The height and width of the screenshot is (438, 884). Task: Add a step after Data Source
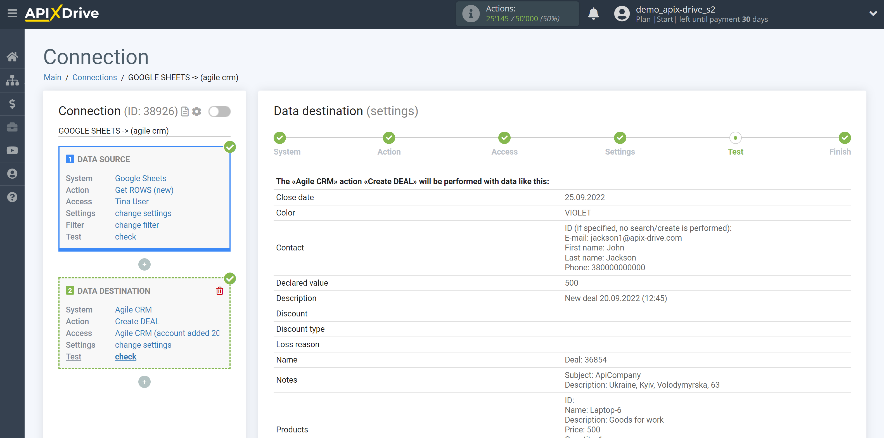click(x=144, y=264)
